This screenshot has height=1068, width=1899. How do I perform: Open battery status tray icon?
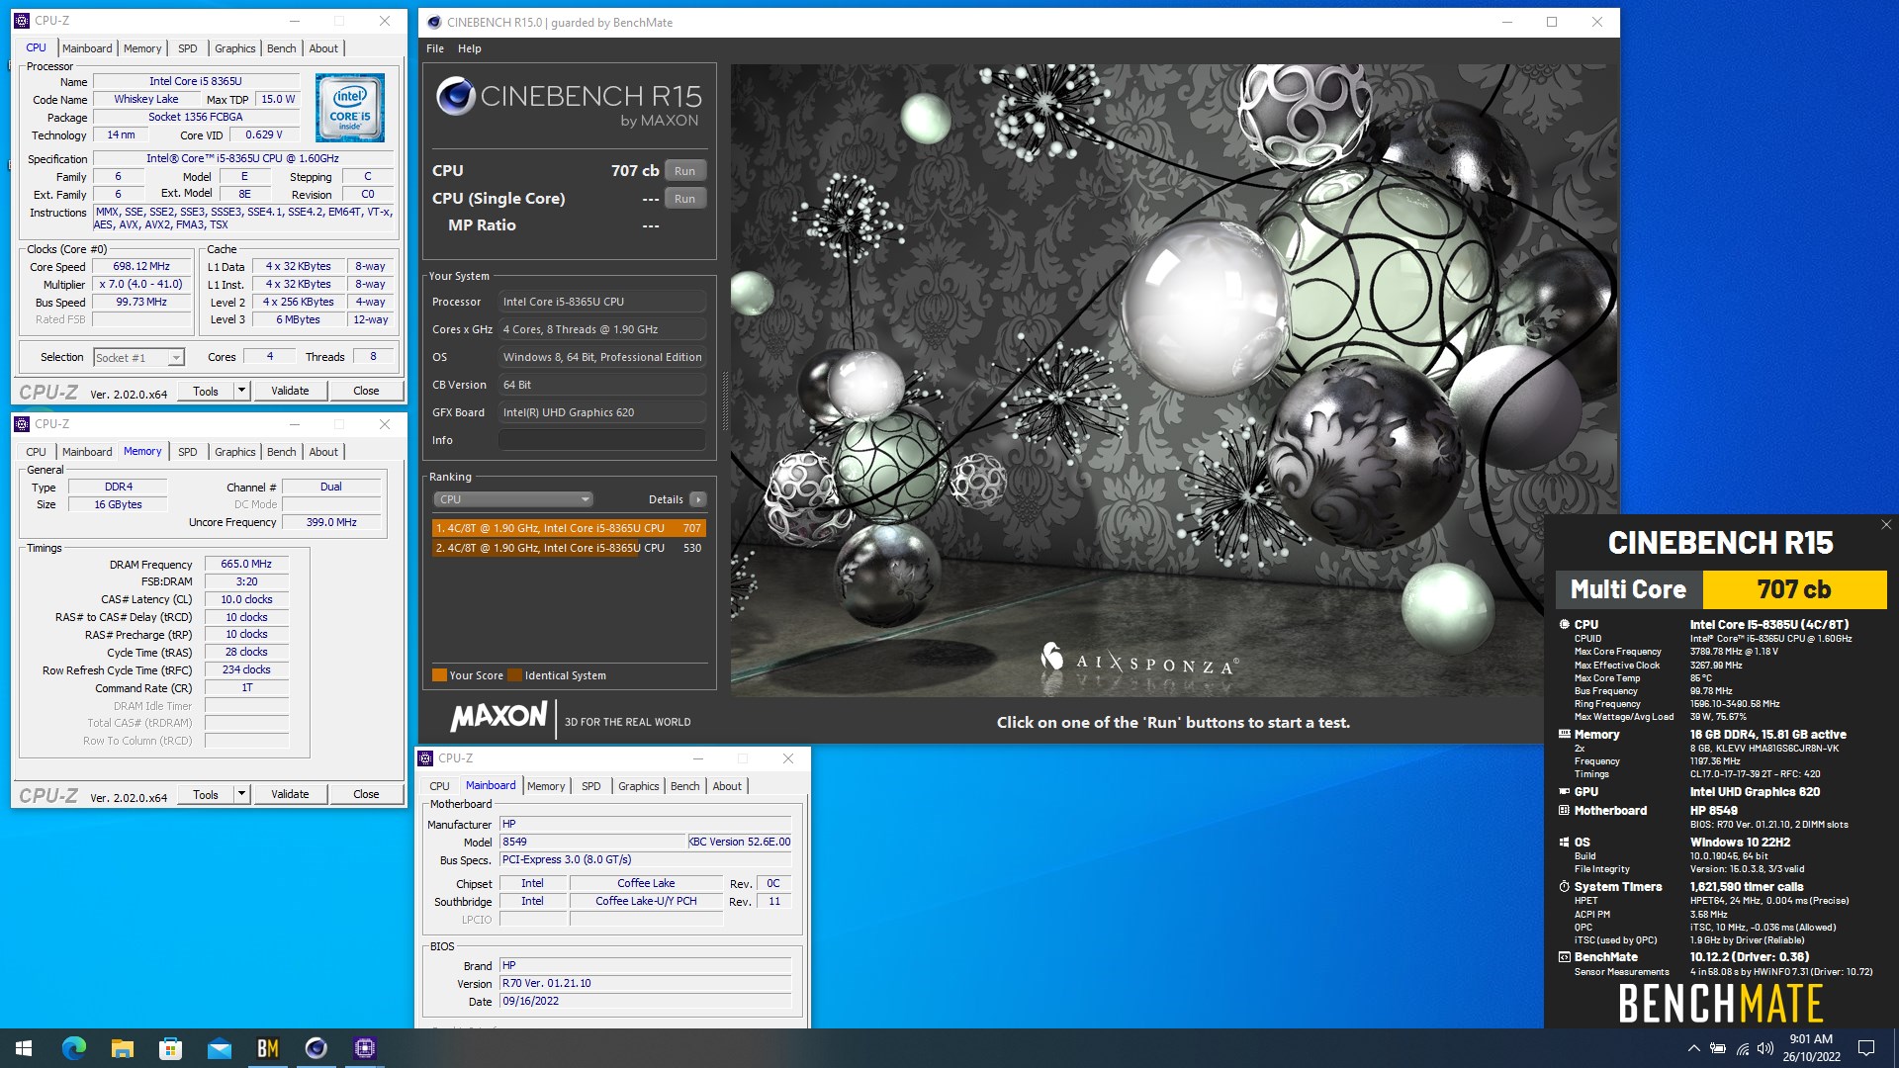click(1718, 1048)
